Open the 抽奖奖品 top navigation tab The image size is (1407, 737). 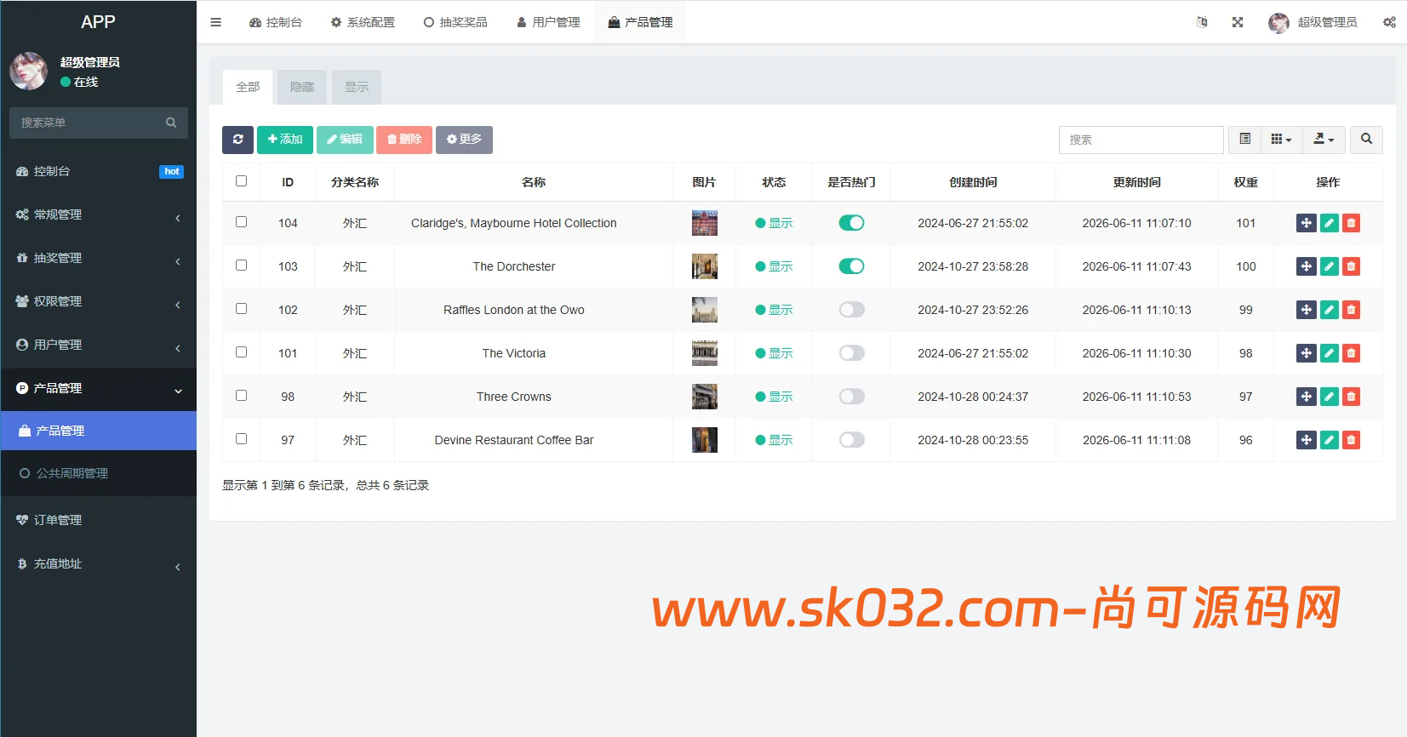[455, 22]
